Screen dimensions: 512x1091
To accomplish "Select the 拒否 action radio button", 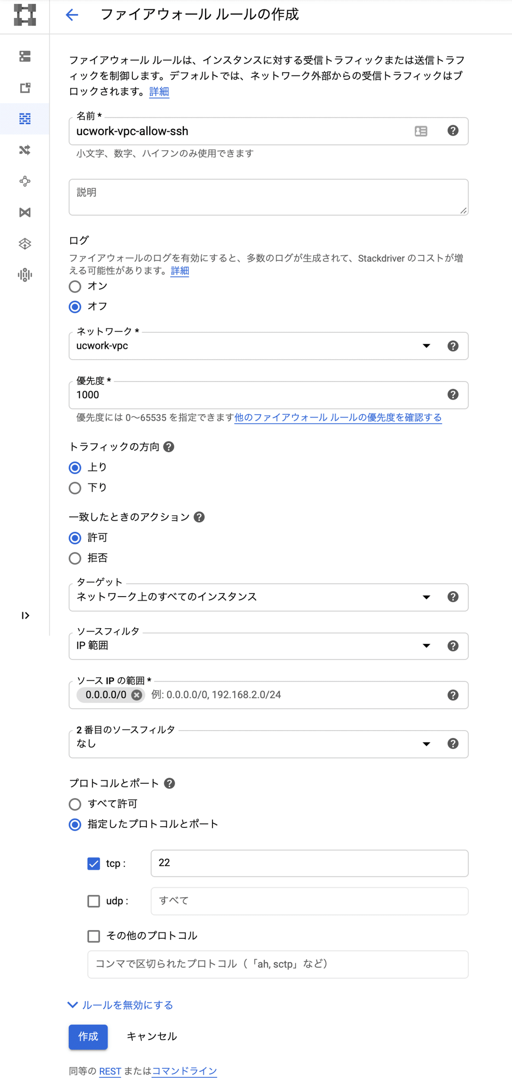I will (x=75, y=558).
